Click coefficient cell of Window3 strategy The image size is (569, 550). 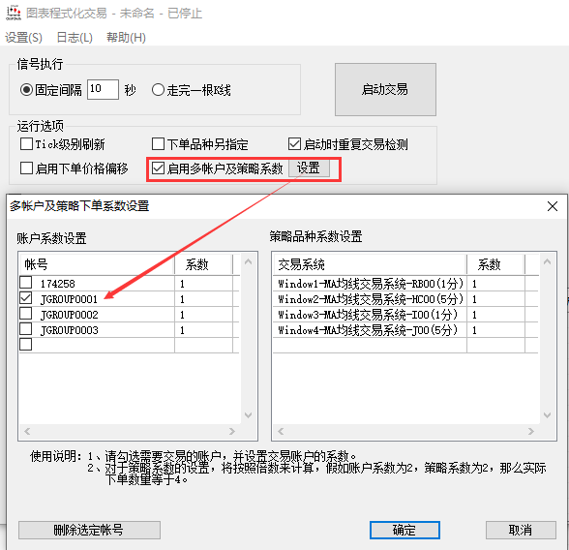tap(495, 315)
